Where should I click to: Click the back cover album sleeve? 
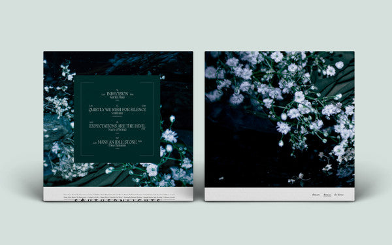[x=118, y=126]
